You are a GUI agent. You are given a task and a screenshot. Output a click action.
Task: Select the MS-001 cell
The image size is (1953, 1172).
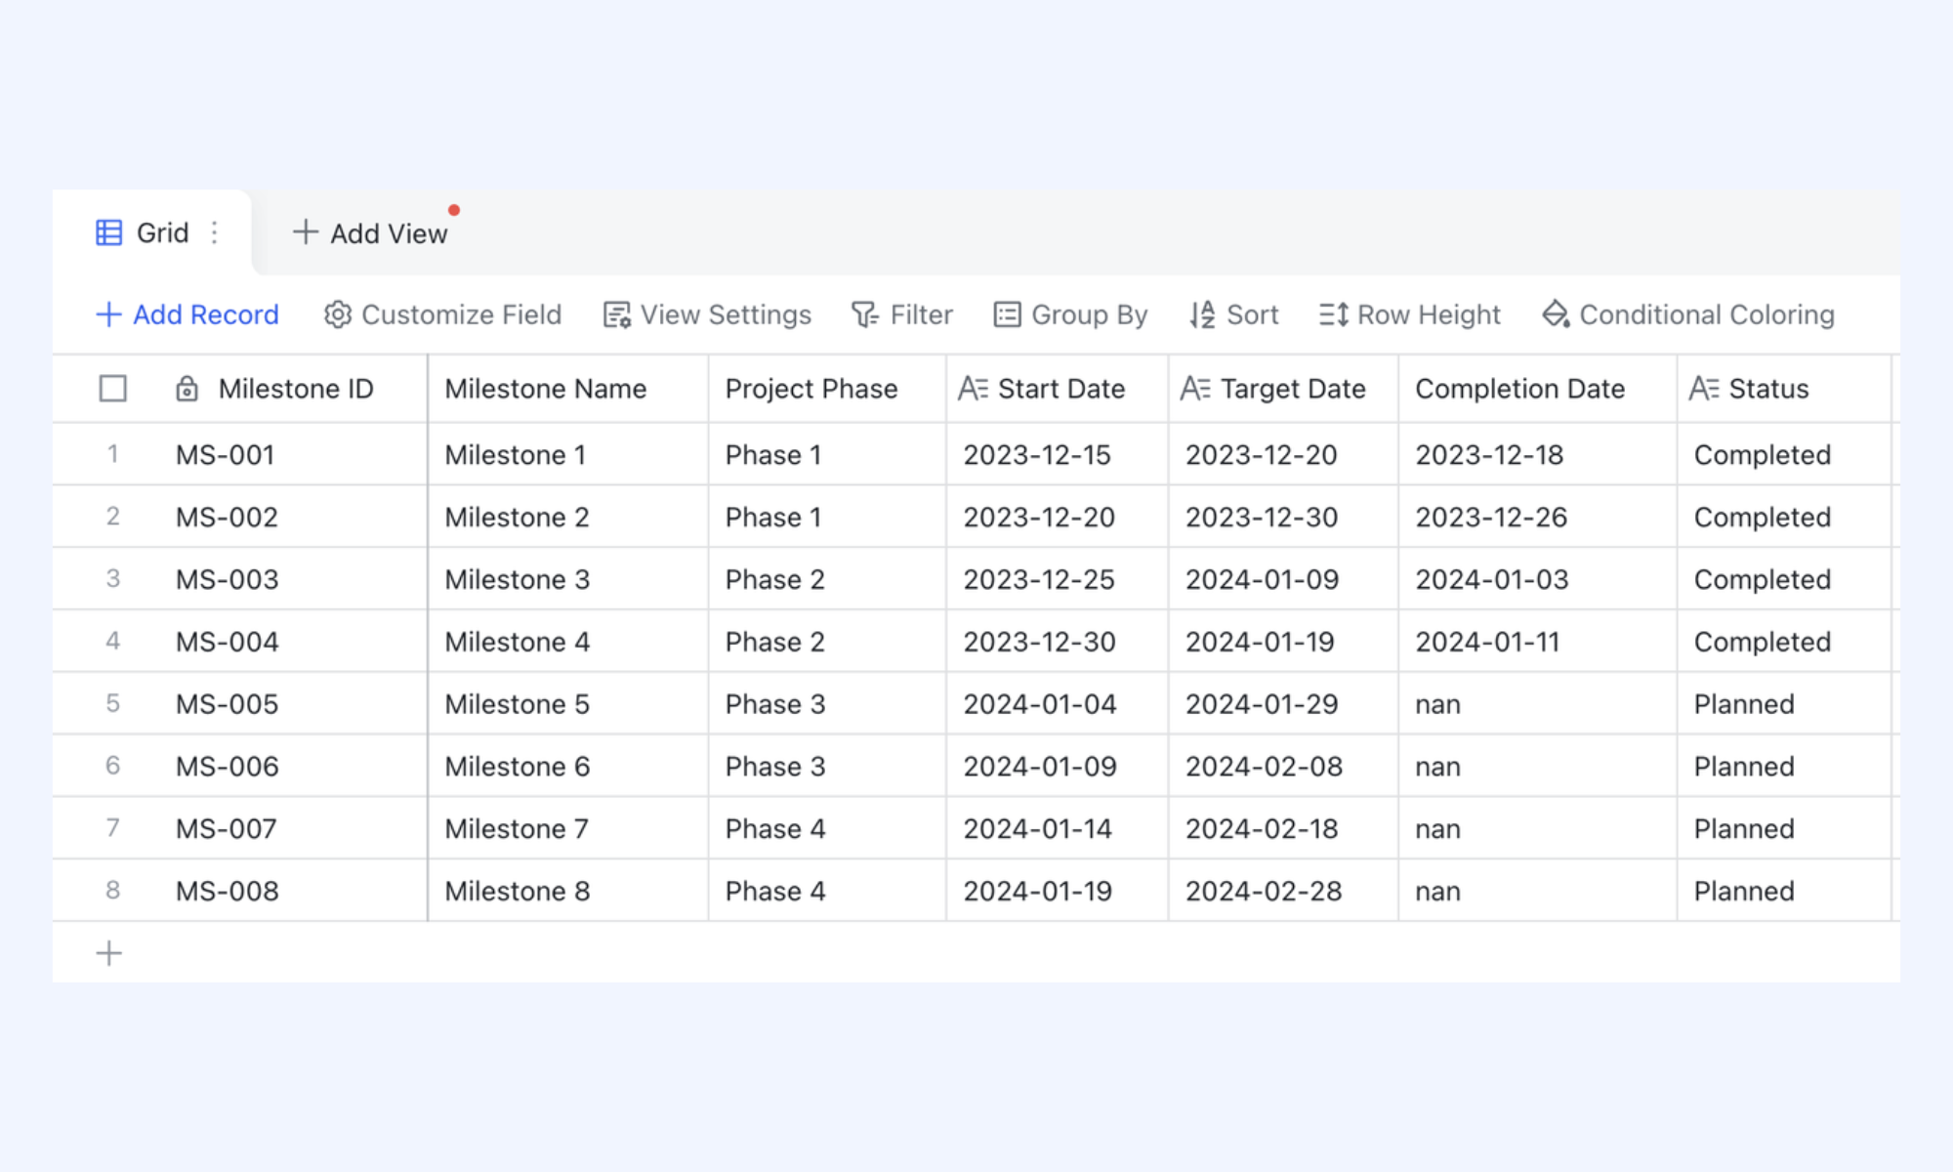tap(296, 454)
